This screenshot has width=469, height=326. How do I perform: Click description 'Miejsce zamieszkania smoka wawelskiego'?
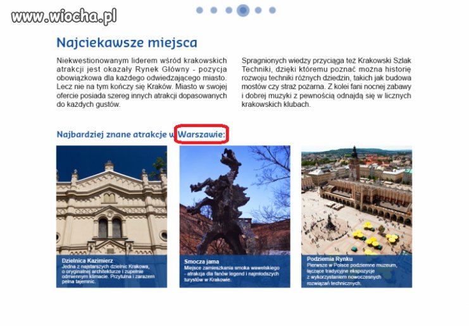click(232, 274)
